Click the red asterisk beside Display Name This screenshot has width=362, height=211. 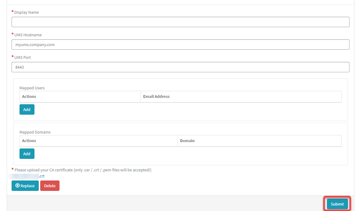12,11
